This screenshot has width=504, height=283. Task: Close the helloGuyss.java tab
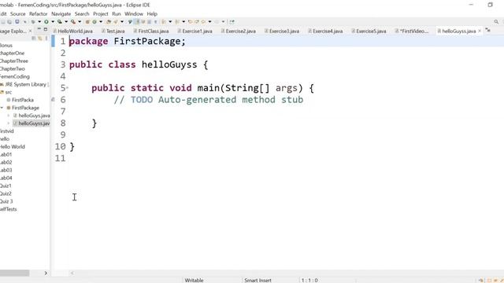(x=480, y=31)
